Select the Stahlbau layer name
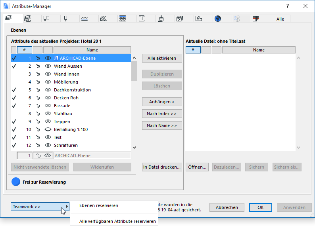The width and height of the screenshot is (315, 226). (x=63, y=114)
